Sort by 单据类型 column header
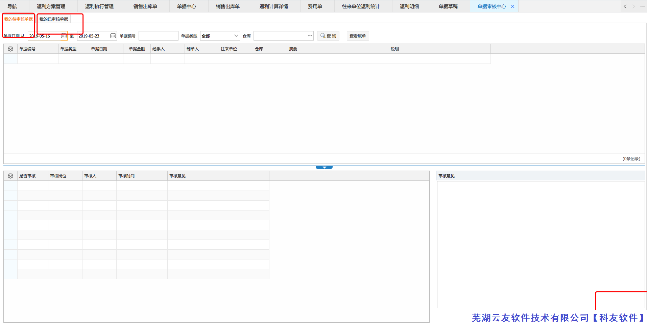647x324 pixels. 74,49
